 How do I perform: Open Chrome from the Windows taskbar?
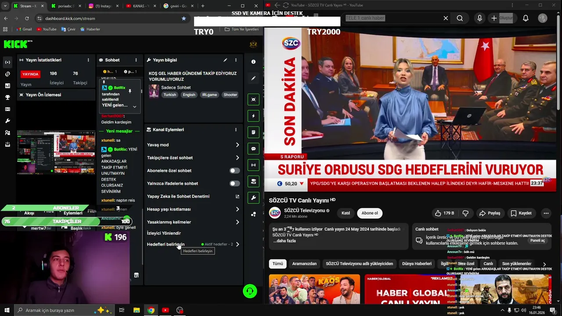click(151, 310)
